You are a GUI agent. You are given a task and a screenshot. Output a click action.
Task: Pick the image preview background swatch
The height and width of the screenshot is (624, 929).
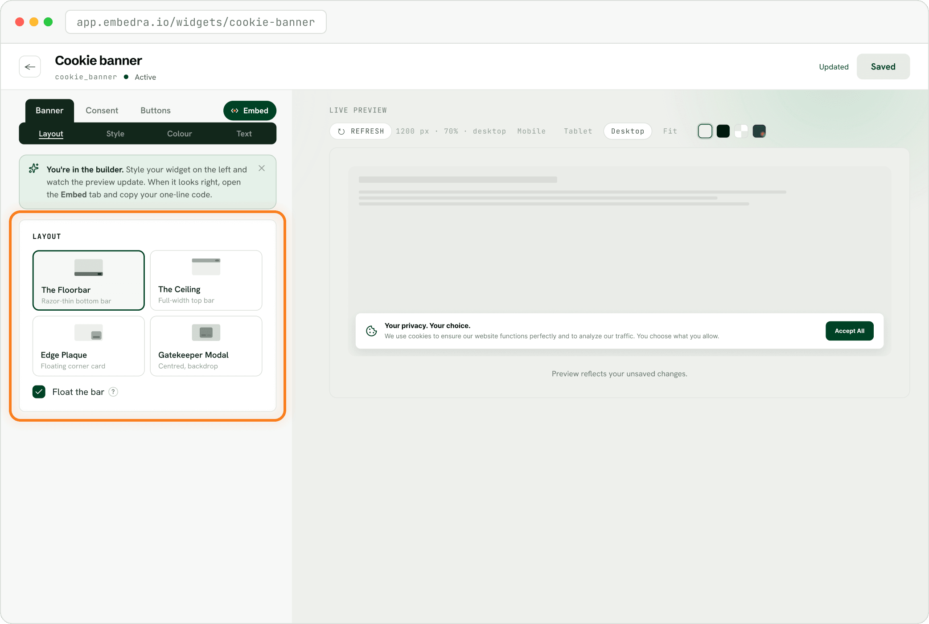pos(759,131)
